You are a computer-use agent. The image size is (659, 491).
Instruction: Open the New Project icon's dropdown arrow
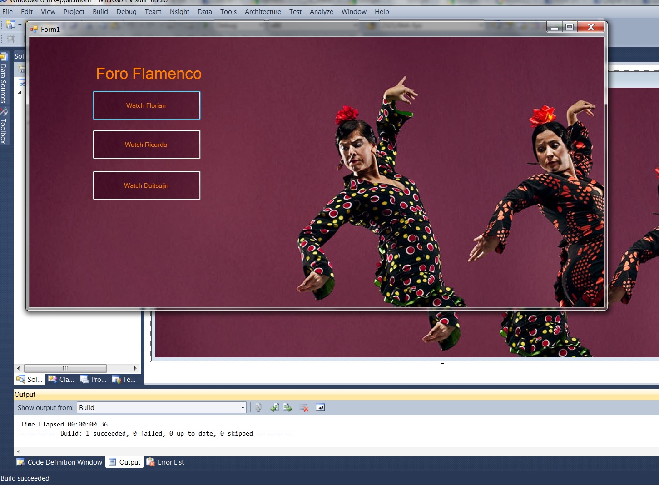(20, 25)
